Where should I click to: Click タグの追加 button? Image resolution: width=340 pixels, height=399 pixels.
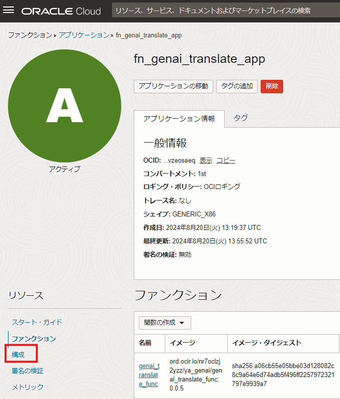237,86
